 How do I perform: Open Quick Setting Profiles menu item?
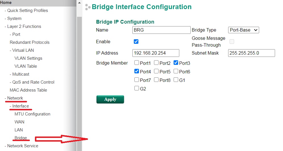tap(28, 11)
